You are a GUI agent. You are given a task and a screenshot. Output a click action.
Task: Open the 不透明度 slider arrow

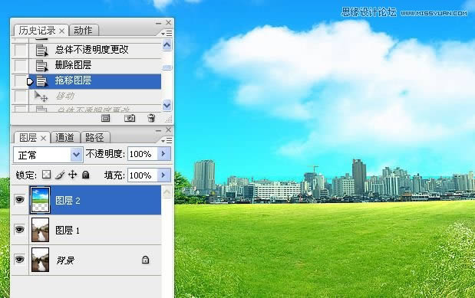[164, 154]
